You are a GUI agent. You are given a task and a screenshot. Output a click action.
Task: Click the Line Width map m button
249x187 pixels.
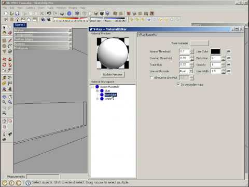(x=229, y=71)
